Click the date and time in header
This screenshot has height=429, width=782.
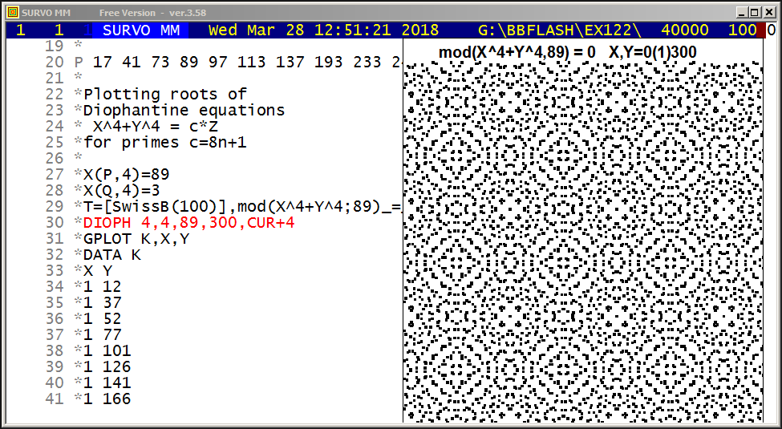point(324,30)
